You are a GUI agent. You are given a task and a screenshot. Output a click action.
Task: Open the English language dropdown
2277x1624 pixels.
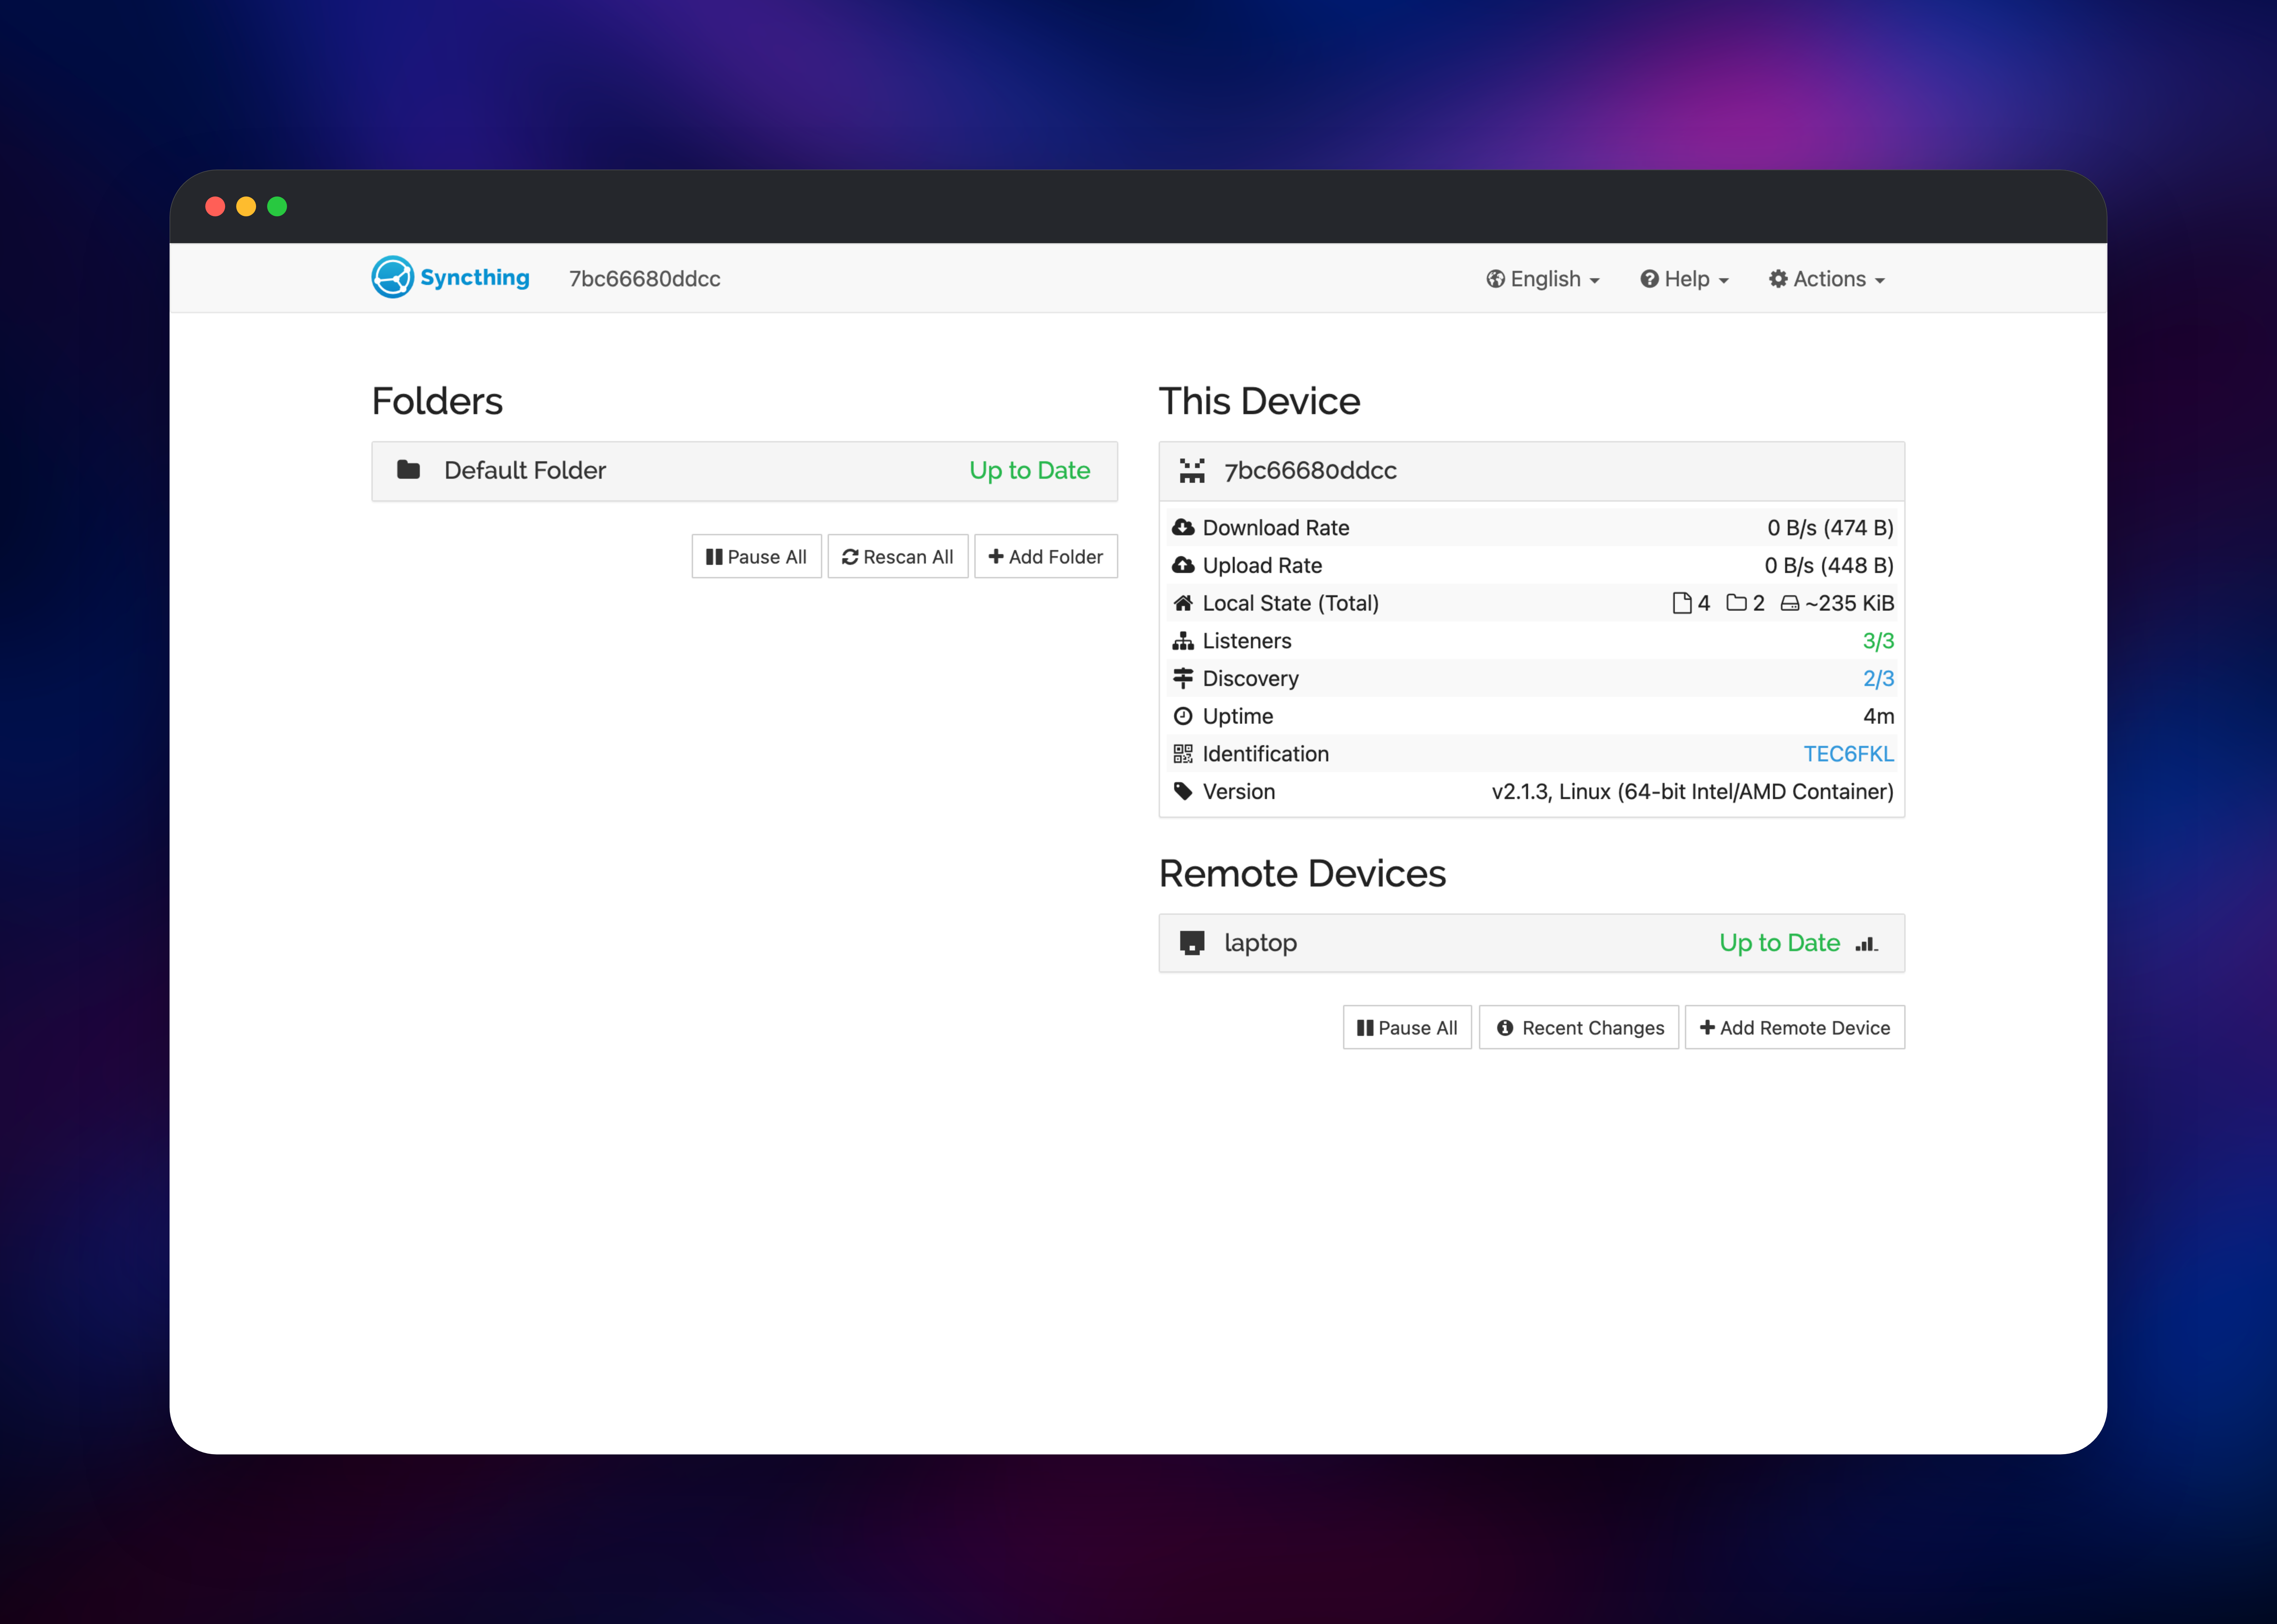[x=1543, y=279]
